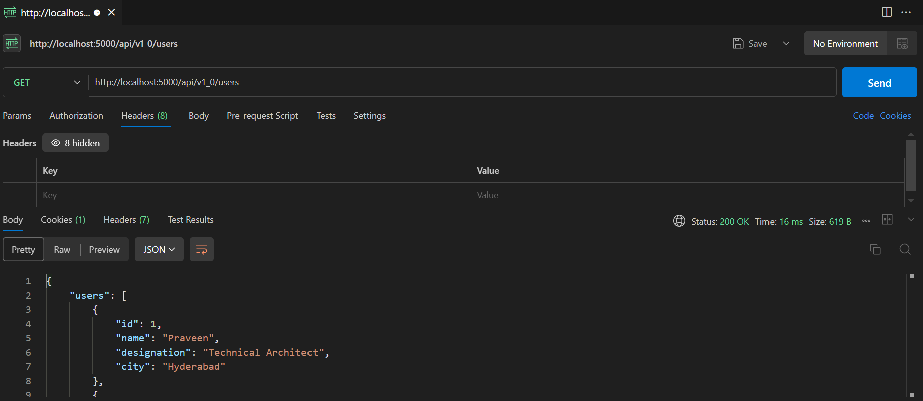Toggle the split editor layout icon
The image size is (923, 401).
tap(887, 12)
